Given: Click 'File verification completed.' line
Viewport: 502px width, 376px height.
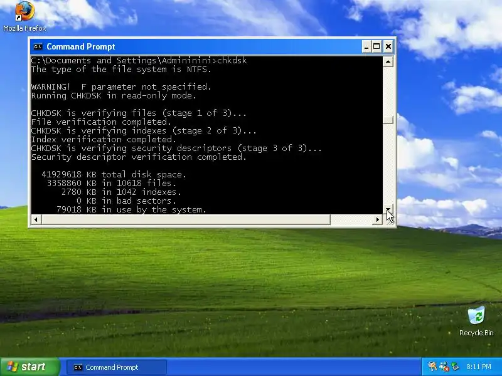Looking at the screenshot, I should [x=101, y=122].
